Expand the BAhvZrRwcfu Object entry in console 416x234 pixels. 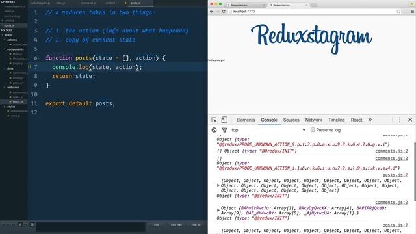(x=218, y=211)
